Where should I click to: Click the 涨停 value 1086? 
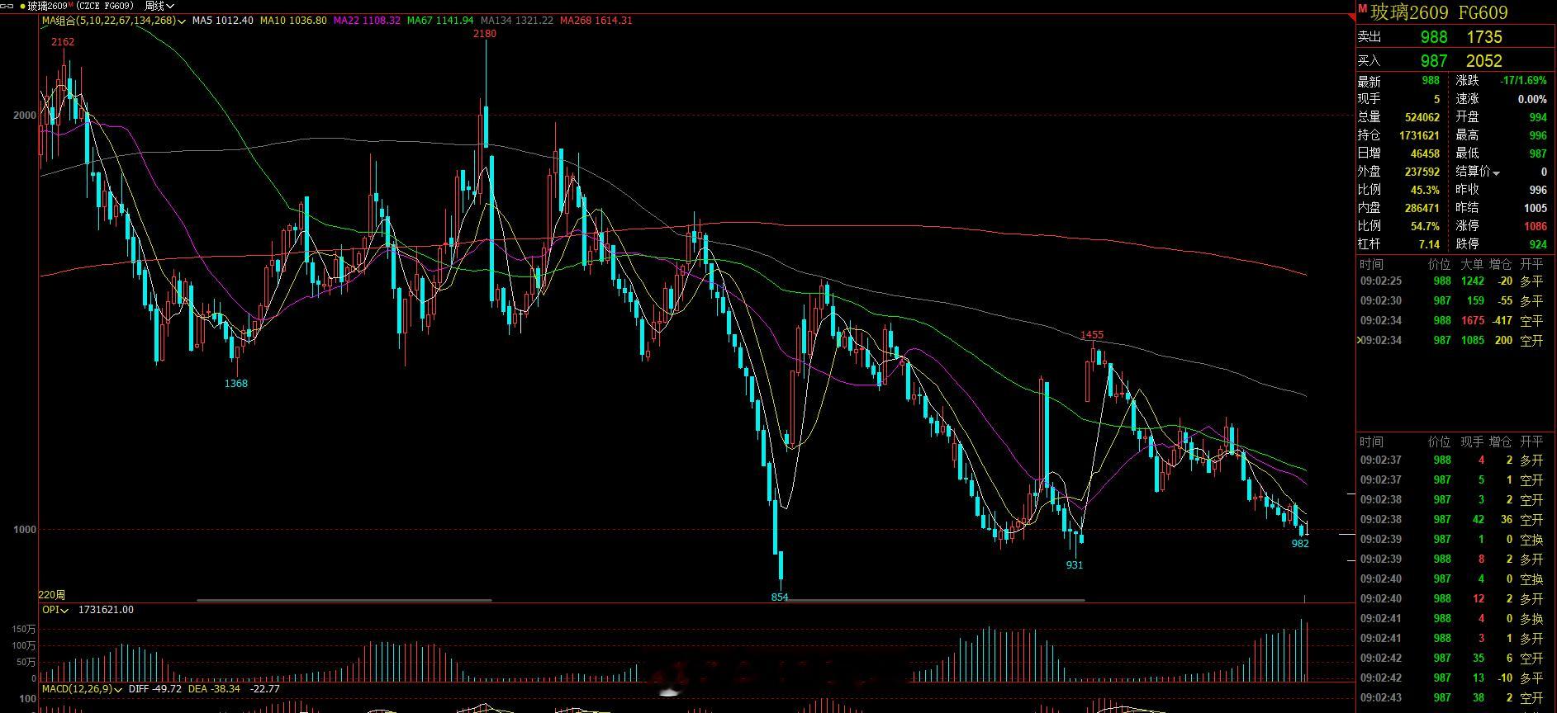pos(1536,226)
